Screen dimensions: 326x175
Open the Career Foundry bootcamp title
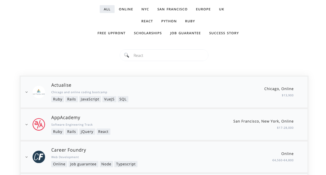pyautogui.click(x=68, y=150)
